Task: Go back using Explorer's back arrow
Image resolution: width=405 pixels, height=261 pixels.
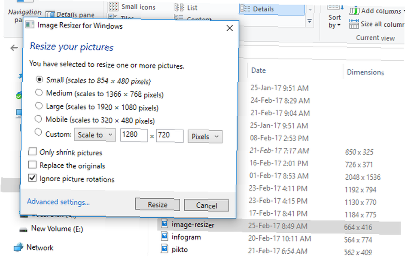Action: (14, 48)
